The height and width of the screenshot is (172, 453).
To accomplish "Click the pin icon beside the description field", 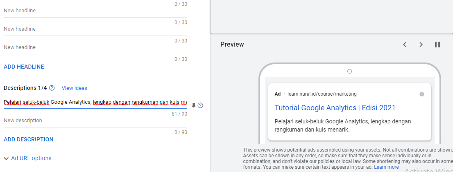I will click(x=194, y=105).
